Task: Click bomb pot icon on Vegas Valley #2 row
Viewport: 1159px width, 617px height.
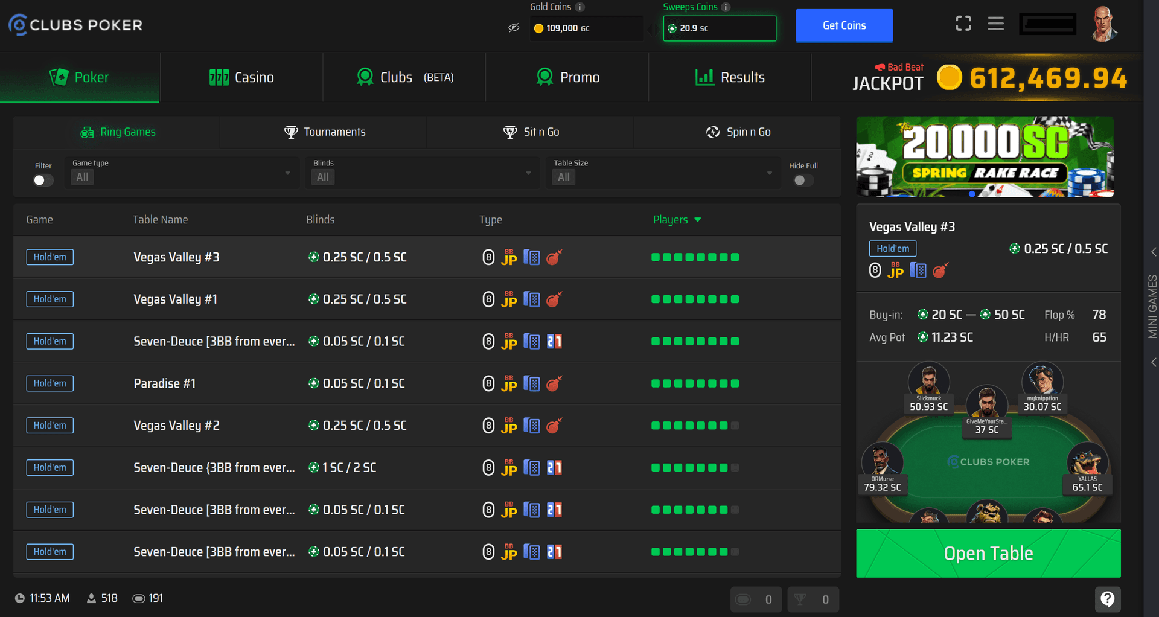Action: coord(554,426)
